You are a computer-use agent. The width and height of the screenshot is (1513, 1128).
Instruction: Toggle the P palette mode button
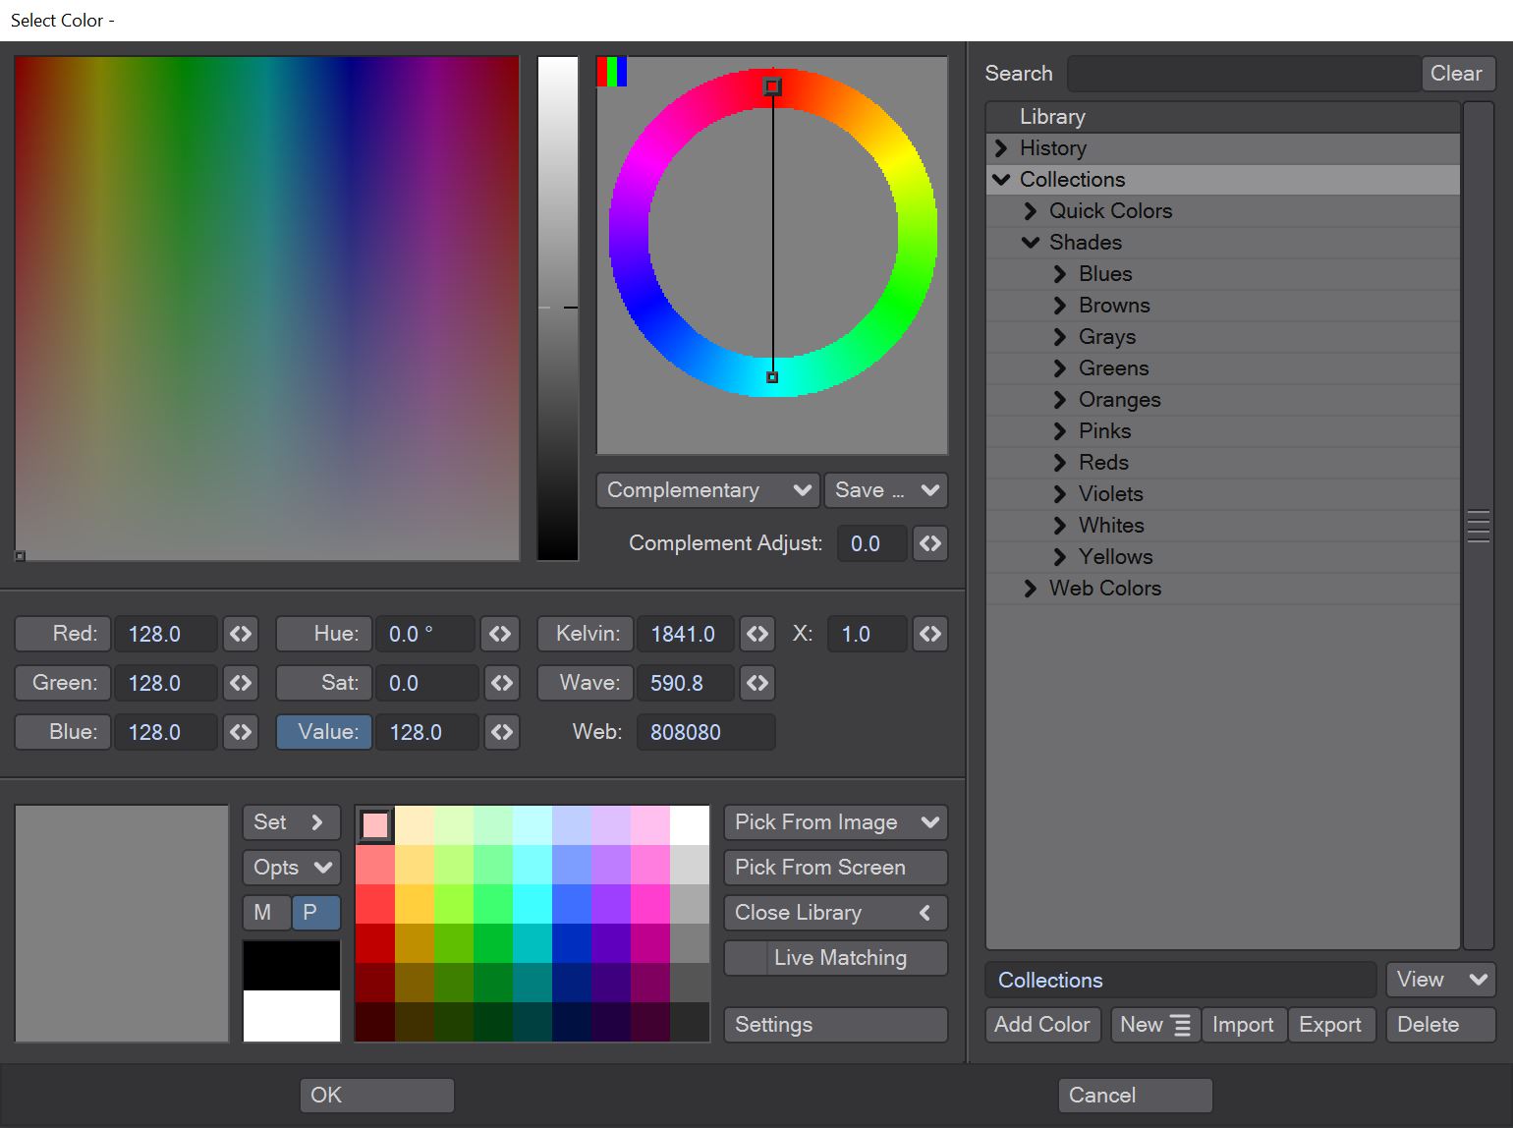pyautogui.click(x=315, y=912)
